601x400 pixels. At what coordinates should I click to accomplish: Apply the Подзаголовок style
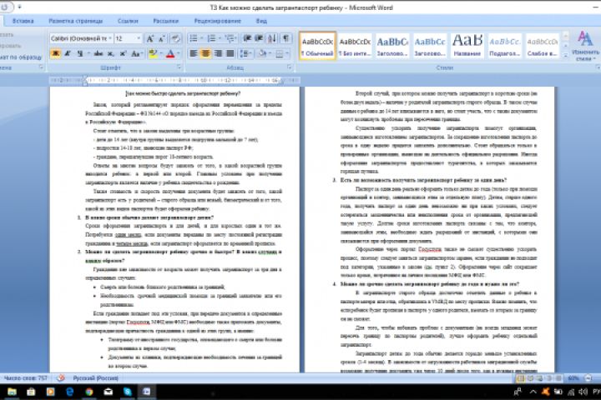point(505,46)
